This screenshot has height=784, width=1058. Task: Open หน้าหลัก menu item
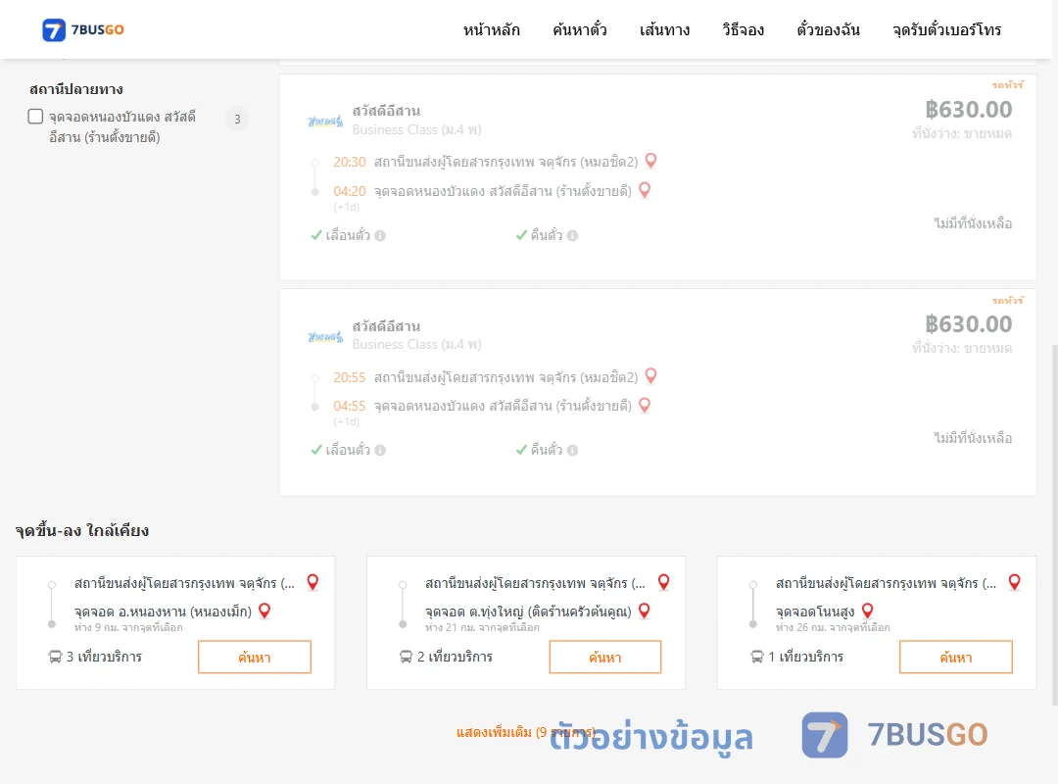click(491, 30)
